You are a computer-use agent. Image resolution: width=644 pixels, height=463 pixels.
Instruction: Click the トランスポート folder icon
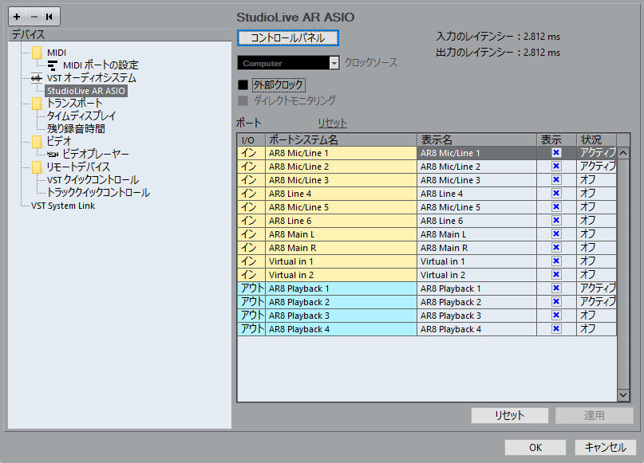tap(37, 104)
